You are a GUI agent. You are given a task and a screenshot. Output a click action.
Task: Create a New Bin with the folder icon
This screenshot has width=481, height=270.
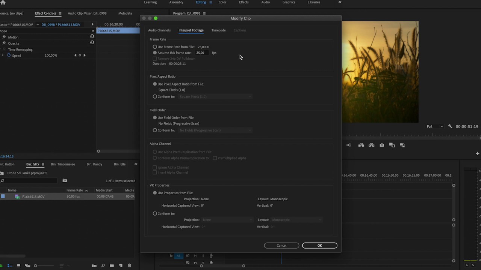(x=112, y=265)
